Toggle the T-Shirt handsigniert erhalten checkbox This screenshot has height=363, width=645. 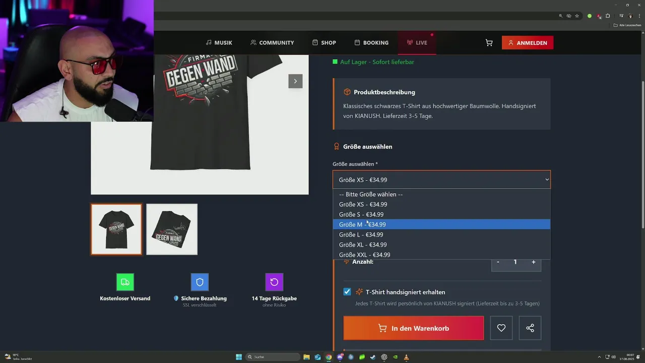pyautogui.click(x=347, y=292)
